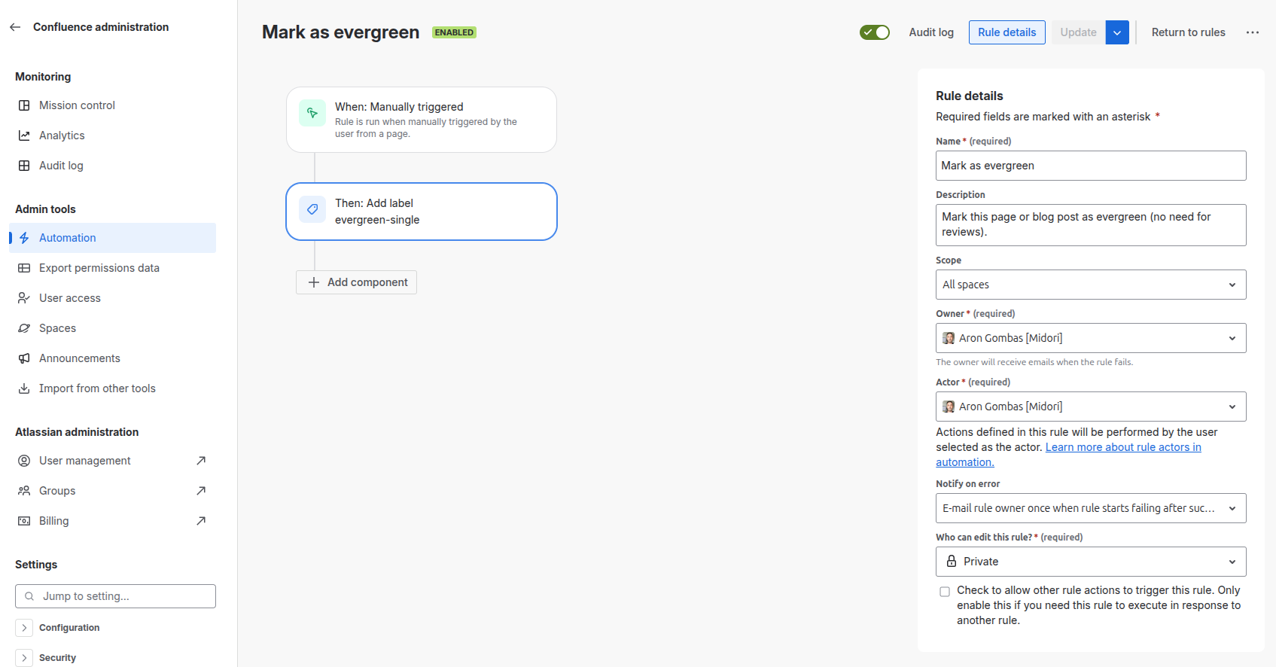Open the three-dot more actions menu
This screenshot has height=667, width=1276.
[1253, 32]
